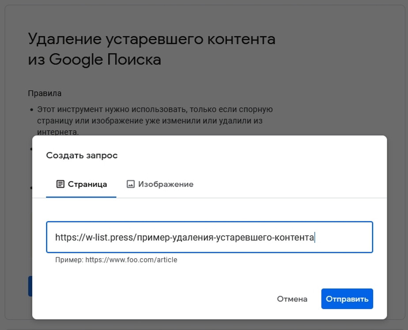Click Отмена to dismiss the dialog
408x330 pixels.
pyautogui.click(x=292, y=299)
